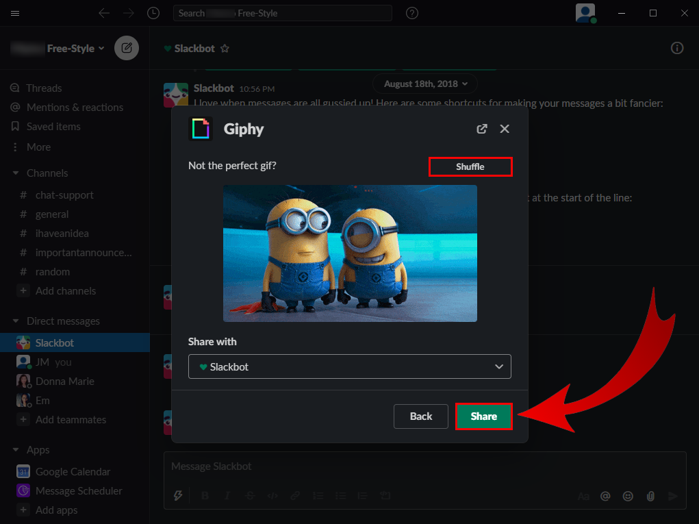Open the Share with Slackbot dropdown
This screenshot has width=699, height=524.
(x=349, y=366)
